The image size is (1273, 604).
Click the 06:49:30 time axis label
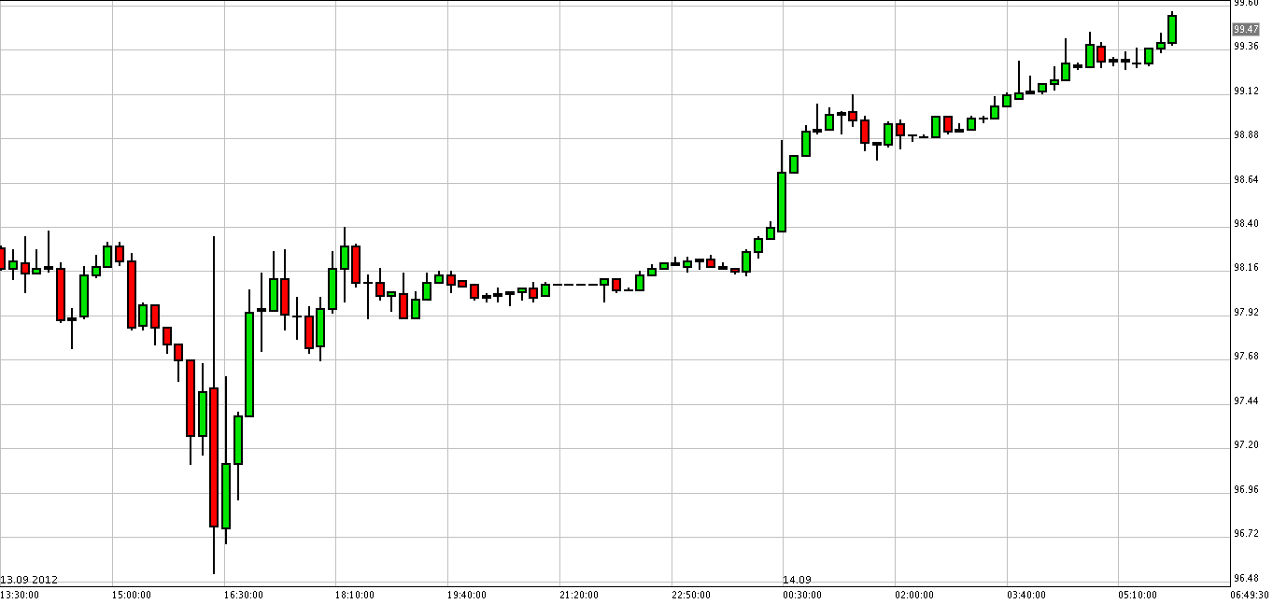pos(1248,595)
